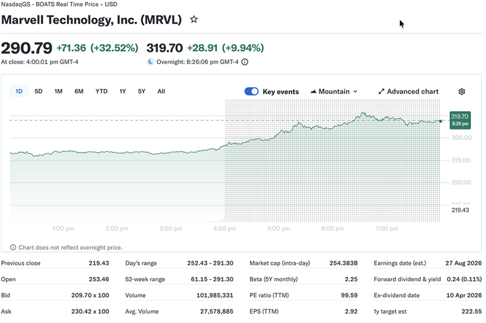Open chart settings gear icon
The width and height of the screenshot is (486, 323).
tap(461, 92)
